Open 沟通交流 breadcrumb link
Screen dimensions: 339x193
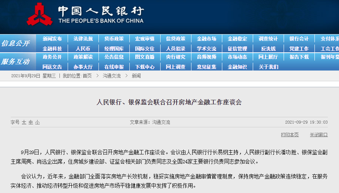point(112,76)
